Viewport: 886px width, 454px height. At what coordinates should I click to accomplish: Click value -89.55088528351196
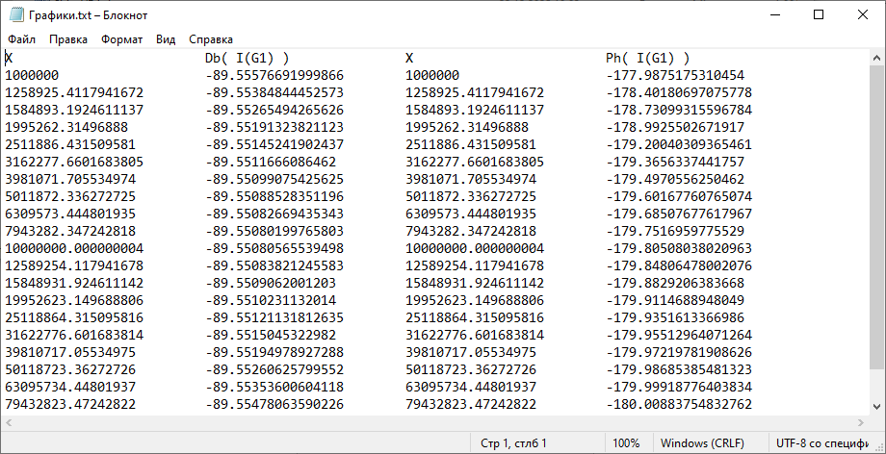[x=274, y=196]
